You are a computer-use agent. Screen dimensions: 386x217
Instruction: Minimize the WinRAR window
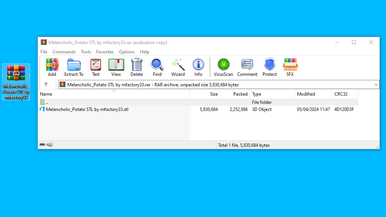pyautogui.click(x=337, y=42)
